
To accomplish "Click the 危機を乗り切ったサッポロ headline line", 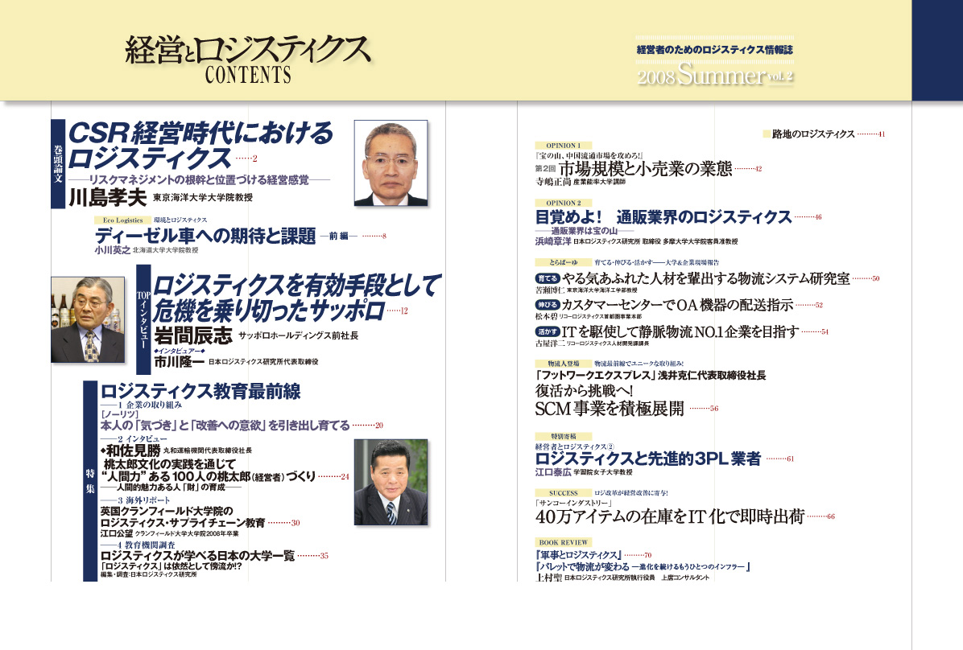I will (x=269, y=311).
